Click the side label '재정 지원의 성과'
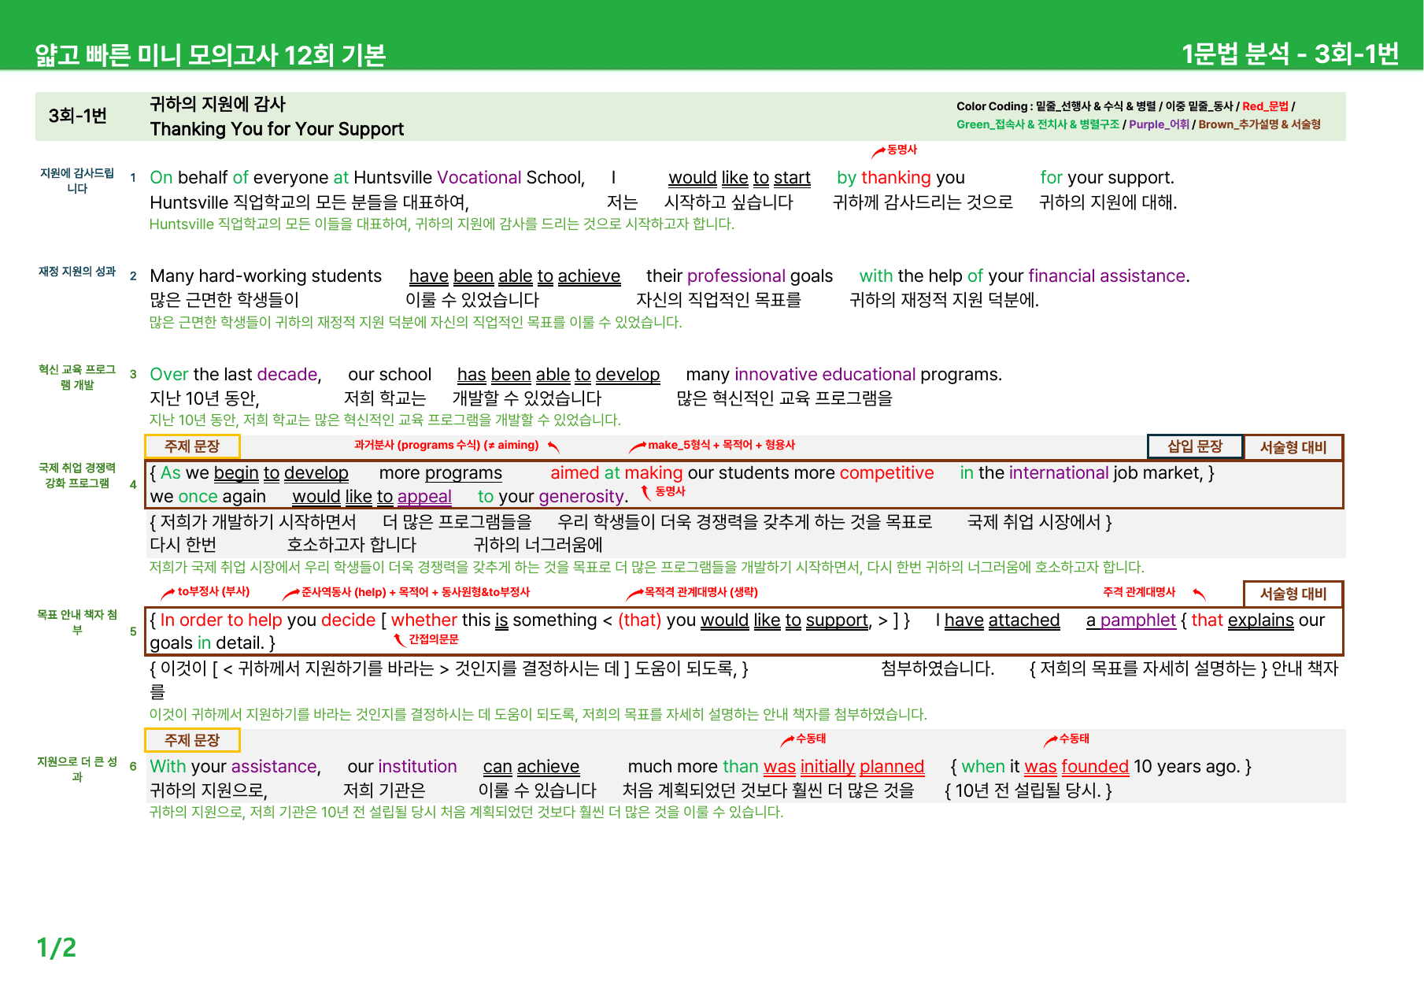1424x1007 pixels. (77, 272)
